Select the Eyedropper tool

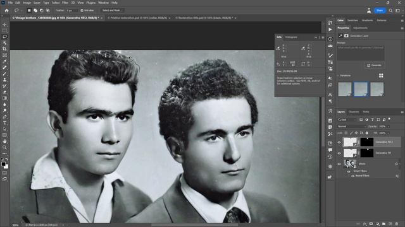[4, 61]
